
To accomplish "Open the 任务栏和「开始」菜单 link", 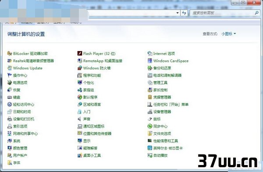I will click(171, 104).
